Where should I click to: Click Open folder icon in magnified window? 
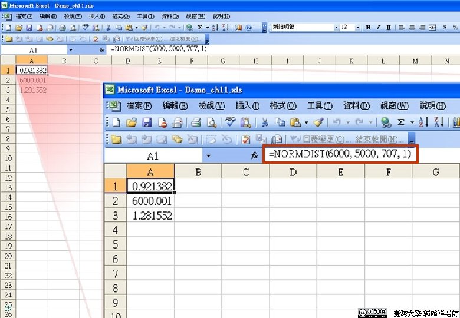click(132, 122)
